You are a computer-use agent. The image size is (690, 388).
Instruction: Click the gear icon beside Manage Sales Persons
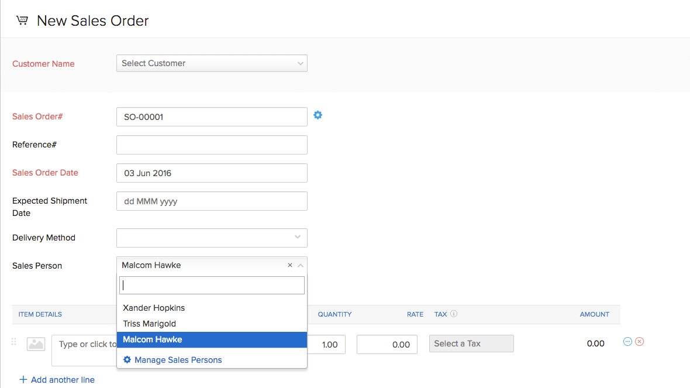pos(127,360)
